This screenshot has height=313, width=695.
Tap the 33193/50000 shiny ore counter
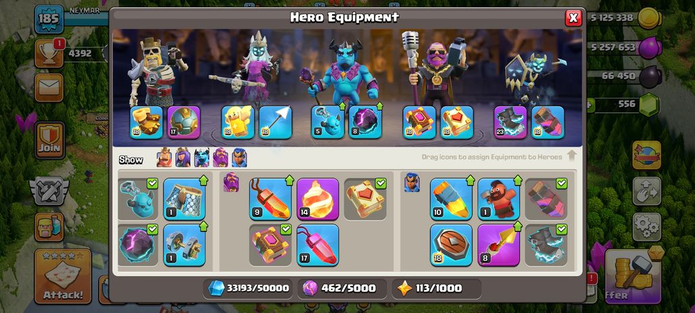249,288
